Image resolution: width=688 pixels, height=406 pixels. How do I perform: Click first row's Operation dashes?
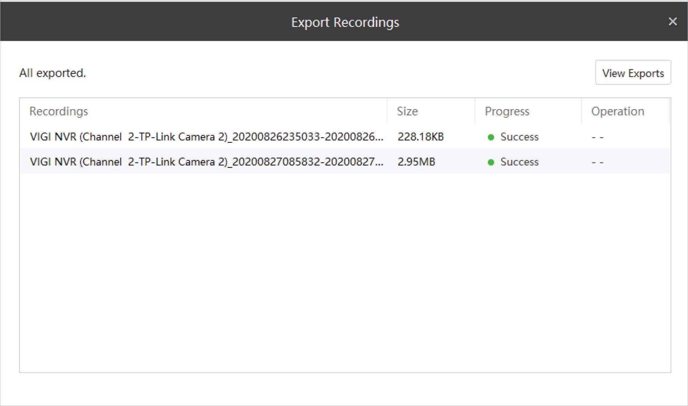[597, 137]
